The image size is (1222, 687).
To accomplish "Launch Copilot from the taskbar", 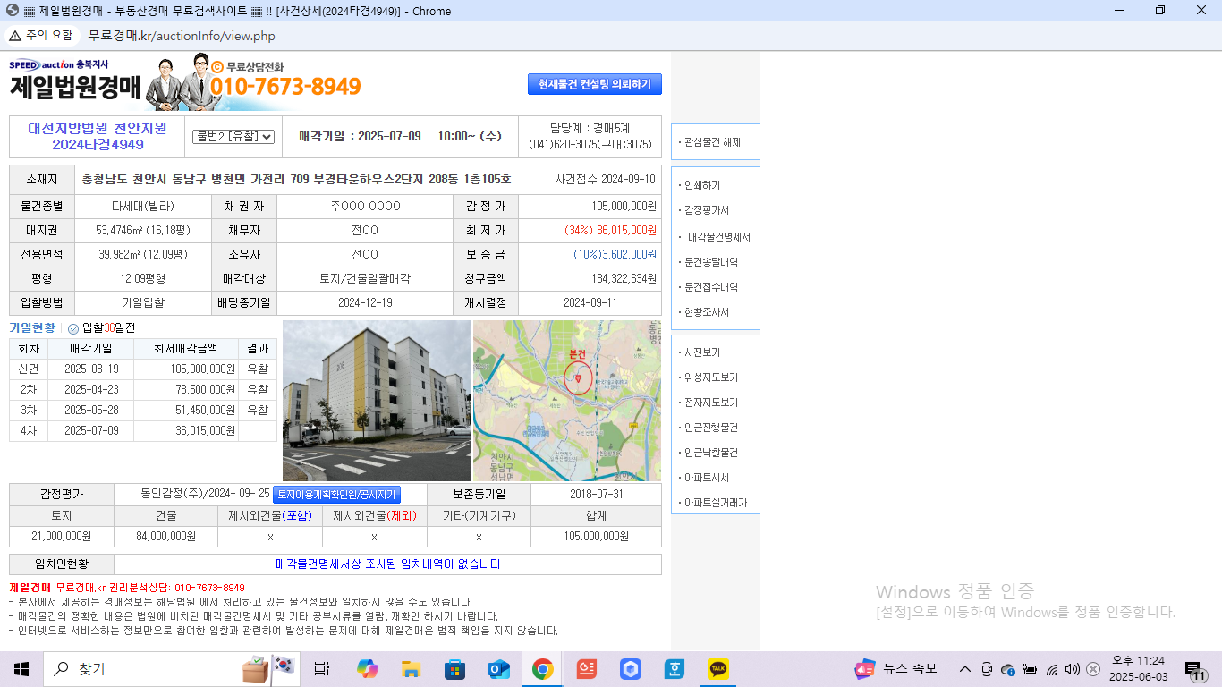I will click(x=367, y=669).
